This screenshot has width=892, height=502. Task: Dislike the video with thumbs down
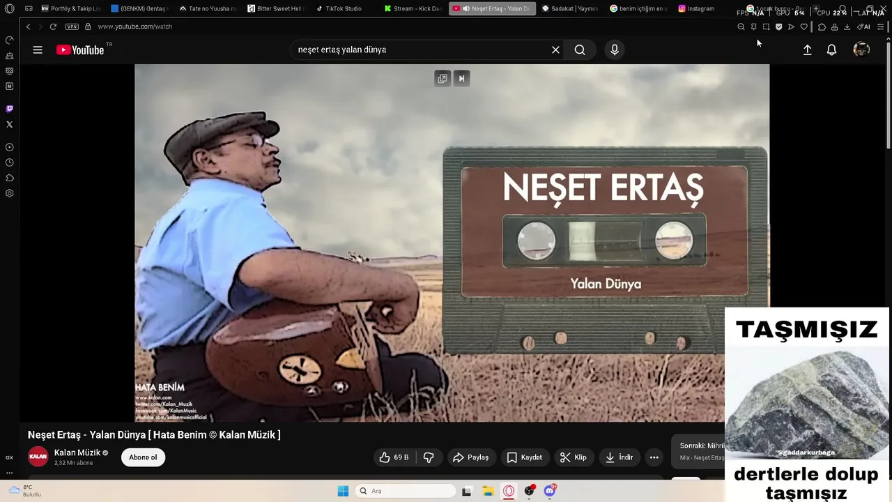[x=429, y=457]
